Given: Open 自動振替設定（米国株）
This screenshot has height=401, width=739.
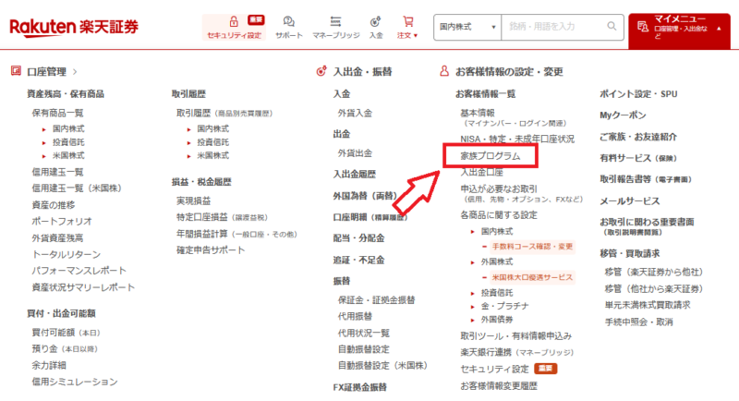Looking at the screenshot, I should [382, 365].
